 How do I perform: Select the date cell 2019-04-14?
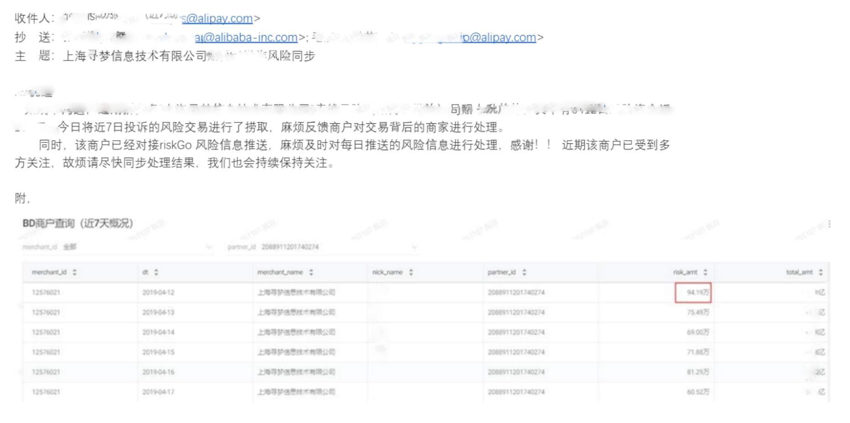coord(158,332)
